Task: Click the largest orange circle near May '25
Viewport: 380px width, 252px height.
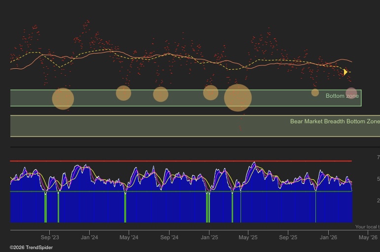Action: 238,98
